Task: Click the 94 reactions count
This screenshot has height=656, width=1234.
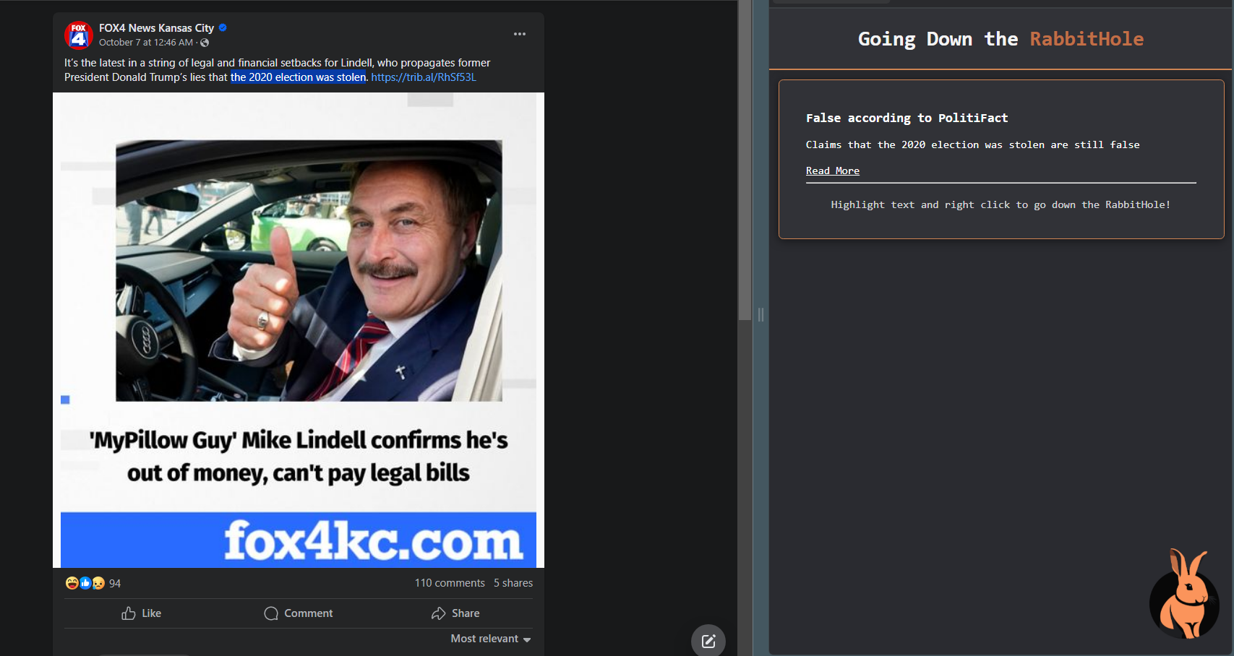Action: pos(115,584)
